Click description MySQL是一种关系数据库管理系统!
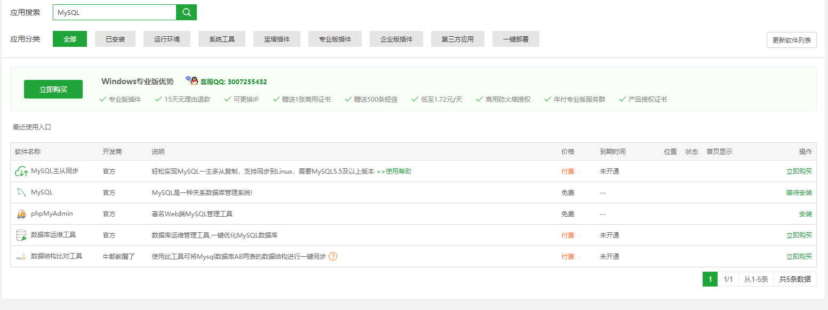This screenshot has width=828, height=310. pyautogui.click(x=202, y=193)
